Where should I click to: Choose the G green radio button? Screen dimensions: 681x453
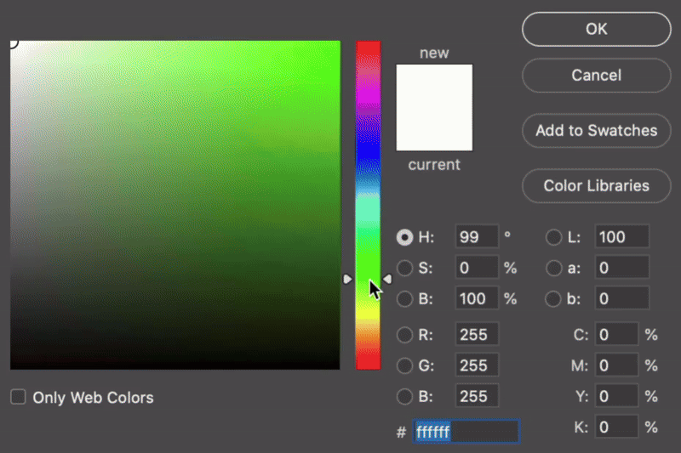coord(405,365)
